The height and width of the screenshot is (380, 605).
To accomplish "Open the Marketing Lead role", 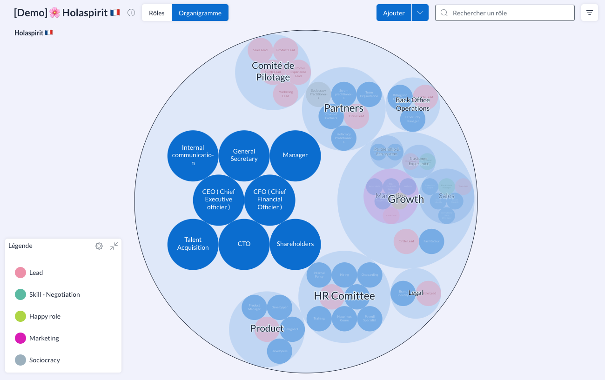I will click(286, 94).
